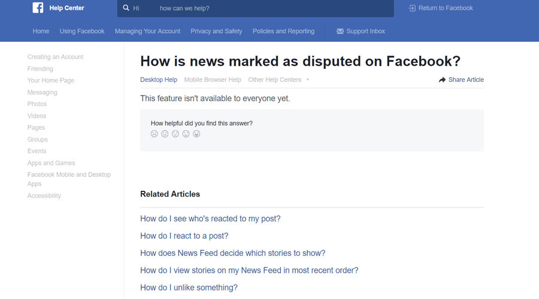Rate answer with the very happy face
Screen dimensions: 539x299
196,134
